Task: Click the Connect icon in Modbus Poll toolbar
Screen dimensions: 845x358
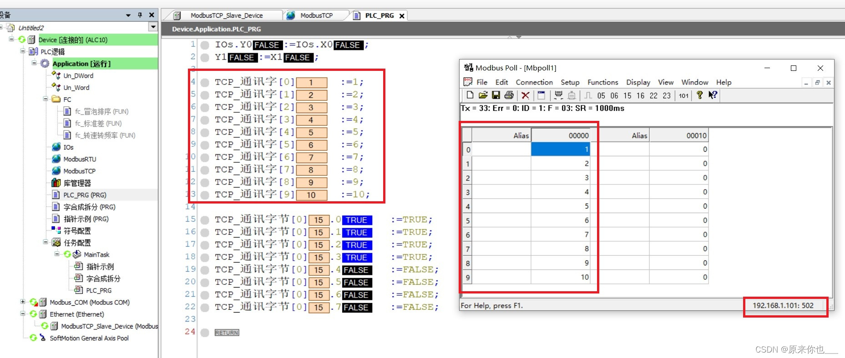Action: click(558, 95)
